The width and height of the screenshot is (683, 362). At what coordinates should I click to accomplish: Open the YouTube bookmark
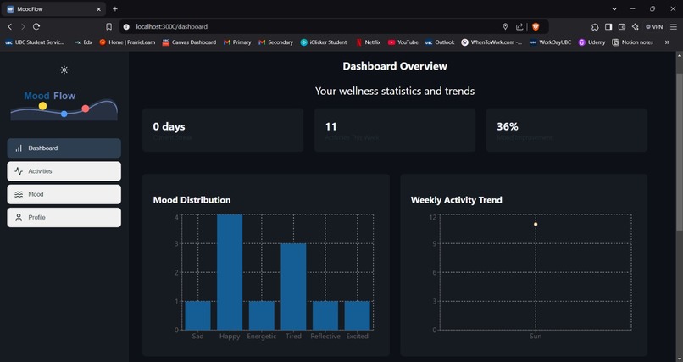click(403, 42)
